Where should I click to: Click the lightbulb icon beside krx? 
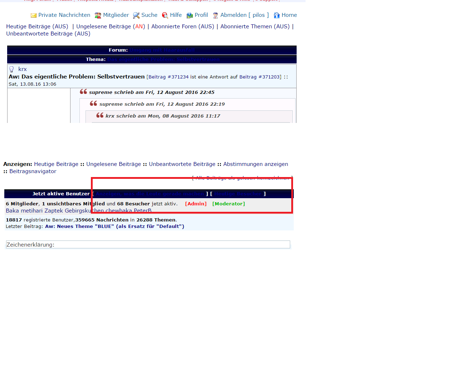[11, 69]
